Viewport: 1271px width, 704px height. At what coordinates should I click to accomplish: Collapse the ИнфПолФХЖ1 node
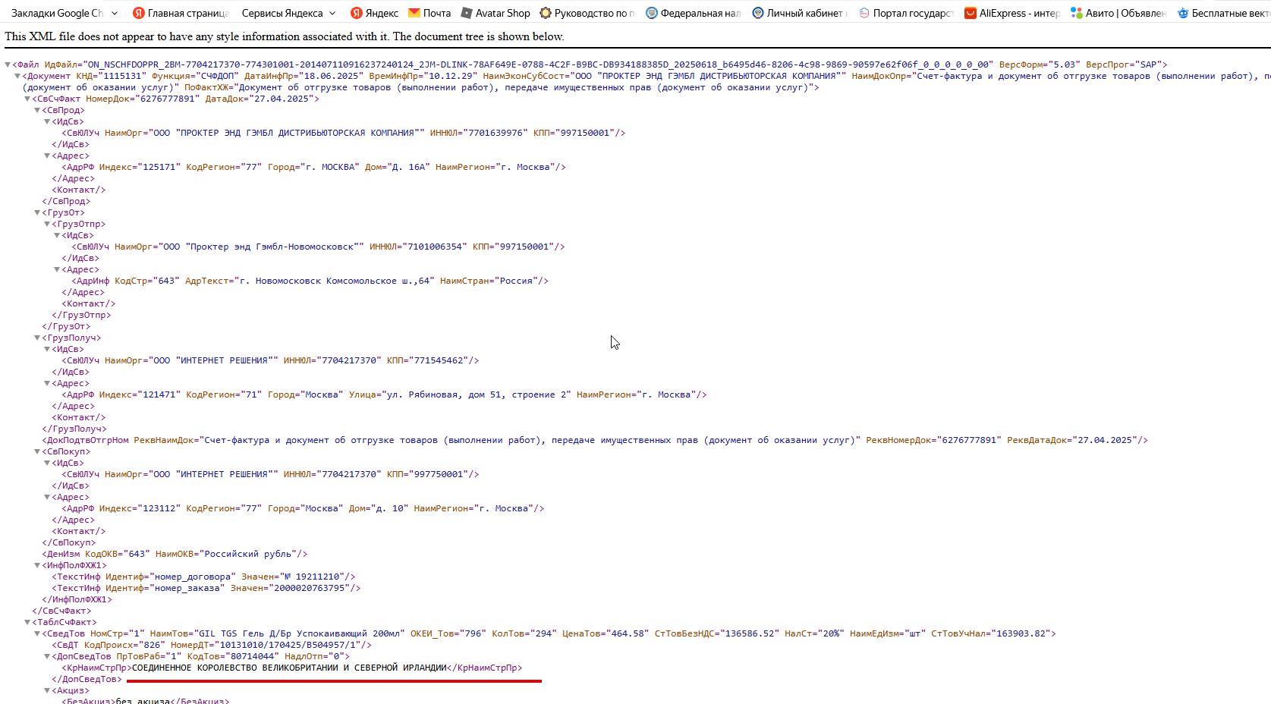click(37, 566)
